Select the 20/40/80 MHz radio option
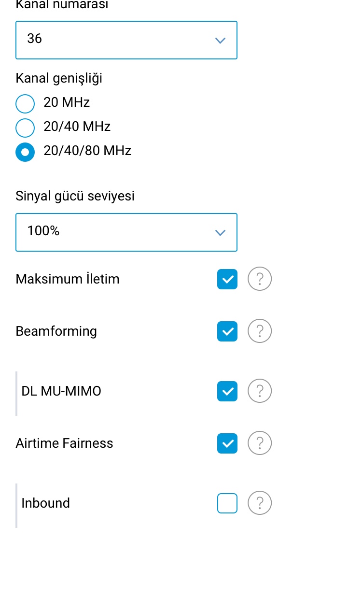This screenshot has width=362, height=597. (x=25, y=152)
